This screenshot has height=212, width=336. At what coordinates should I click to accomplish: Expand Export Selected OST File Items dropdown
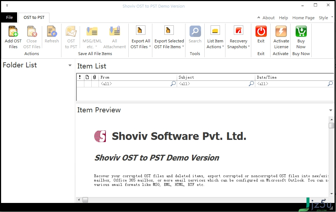(183, 46)
